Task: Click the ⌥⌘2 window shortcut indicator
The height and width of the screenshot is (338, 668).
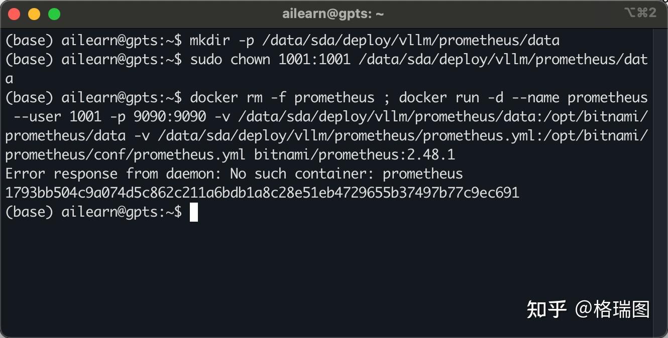Action: pos(640,13)
